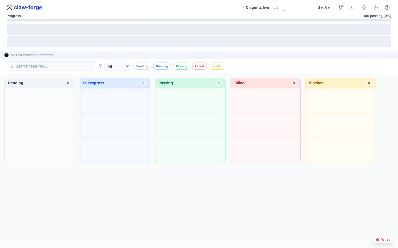This screenshot has height=248, width=398.
Task: Click the offline connection status icon
Action: click(x=383, y=239)
